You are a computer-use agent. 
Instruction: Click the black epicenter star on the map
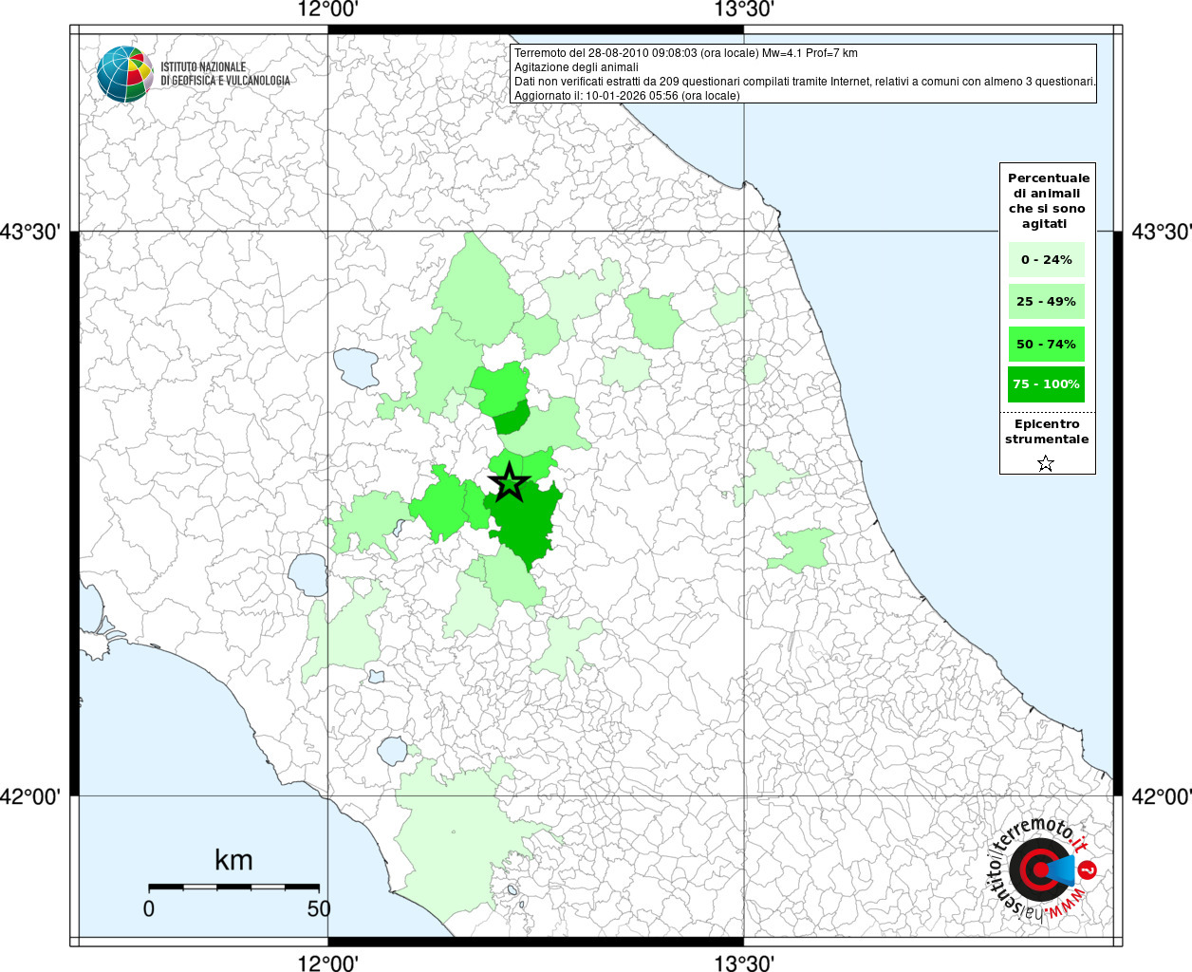tap(510, 483)
